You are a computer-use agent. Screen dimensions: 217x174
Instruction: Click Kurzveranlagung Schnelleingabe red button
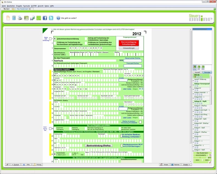(x=129, y=43)
